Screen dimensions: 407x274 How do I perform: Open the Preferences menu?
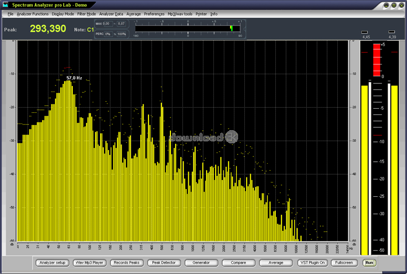154,14
